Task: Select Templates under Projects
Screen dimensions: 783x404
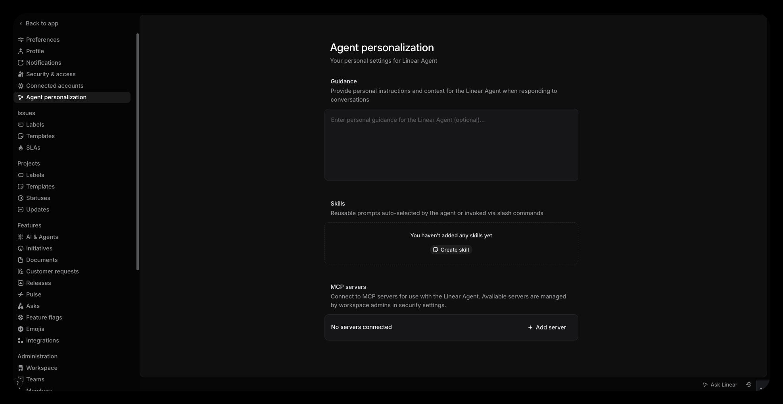Action: click(40, 187)
